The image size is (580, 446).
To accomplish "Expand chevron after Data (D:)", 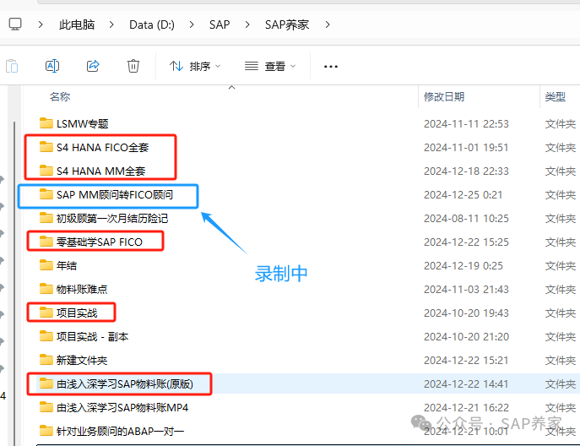I will click(192, 24).
